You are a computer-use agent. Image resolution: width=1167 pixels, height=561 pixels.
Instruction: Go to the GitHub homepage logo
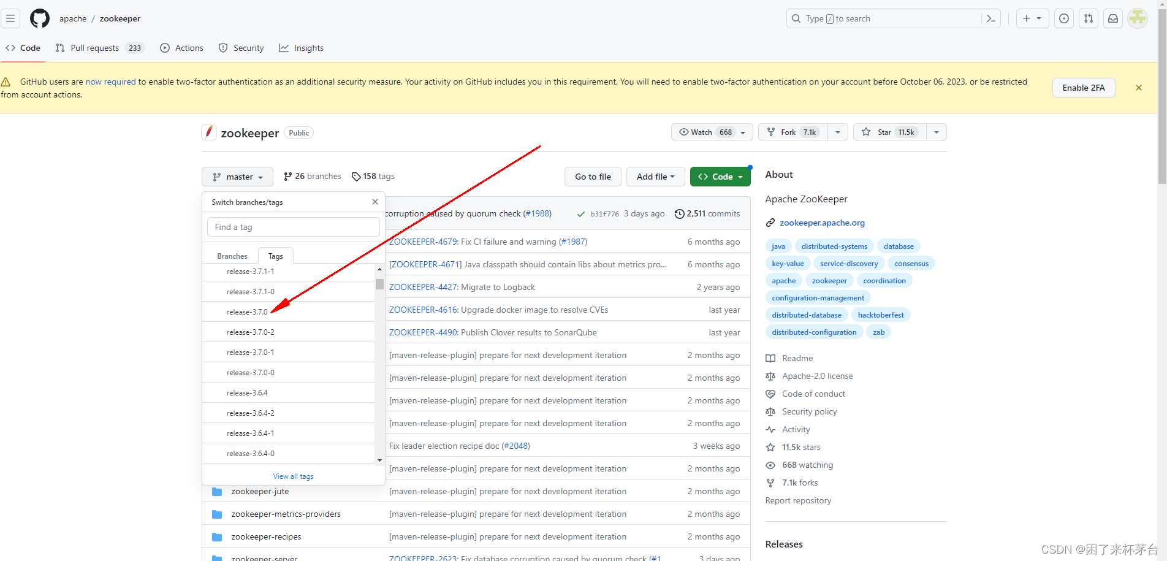[40, 18]
